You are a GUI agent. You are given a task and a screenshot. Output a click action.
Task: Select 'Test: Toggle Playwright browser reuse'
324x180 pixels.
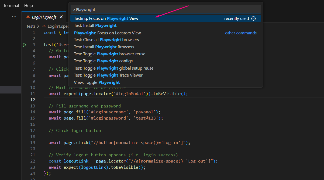coord(166,54)
